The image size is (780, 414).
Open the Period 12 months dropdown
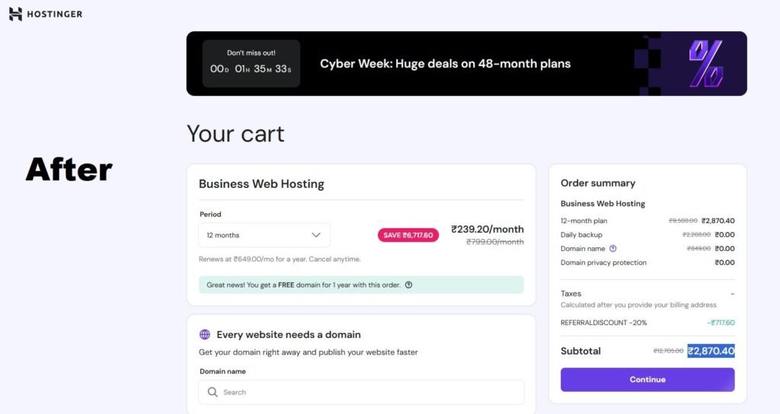[x=264, y=235]
